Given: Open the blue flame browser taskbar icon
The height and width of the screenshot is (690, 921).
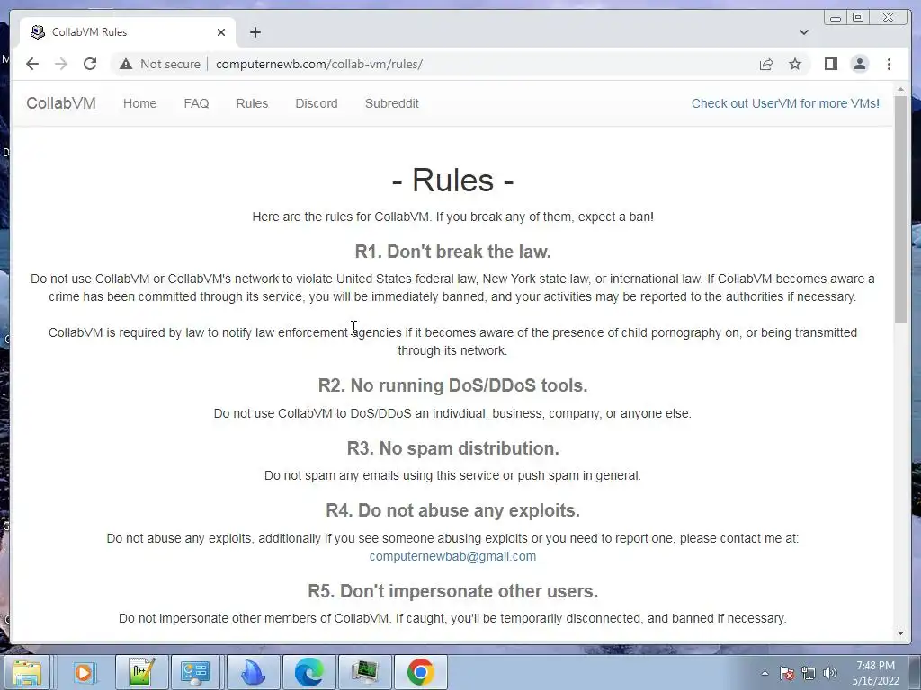Looking at the screenshot, I should [x=253, y=672].
